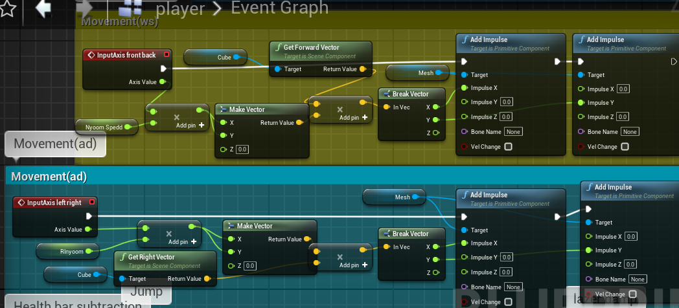Click the In Vec pin on Movement(ws) Break Vector

tap(386, 107)
